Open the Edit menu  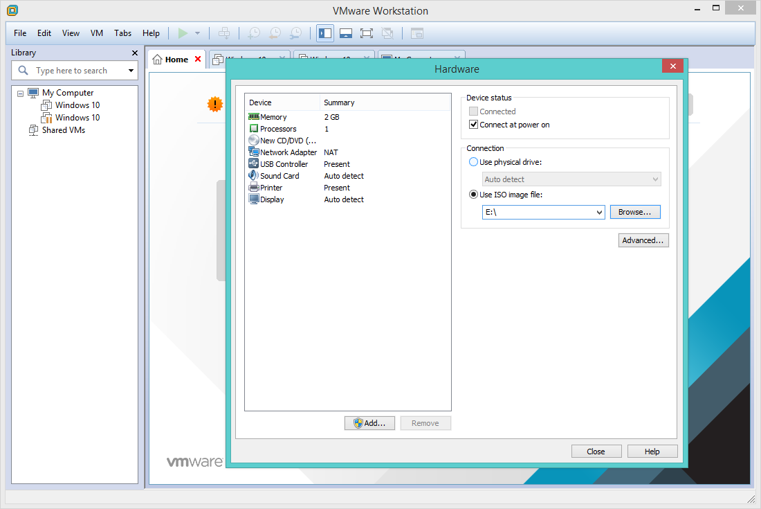coord(44,33)
